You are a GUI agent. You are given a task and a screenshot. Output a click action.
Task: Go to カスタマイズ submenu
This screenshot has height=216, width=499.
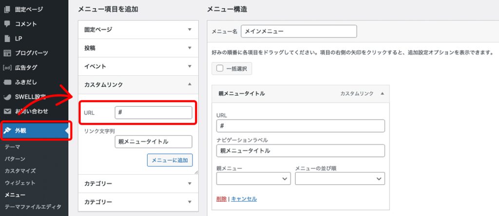tap(20, 171)
